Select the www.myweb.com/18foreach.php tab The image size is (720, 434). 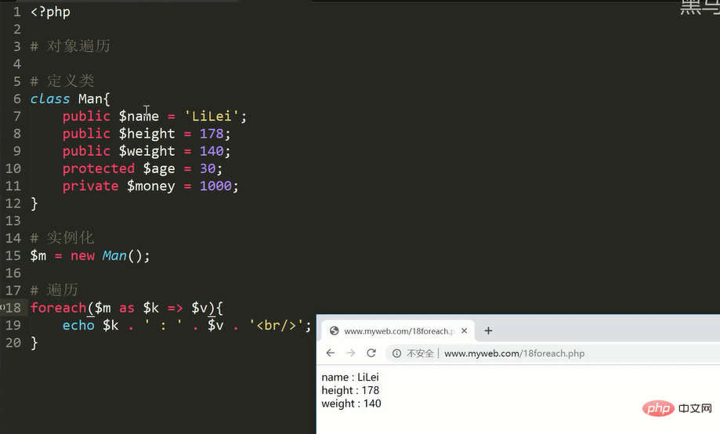tap(399, 331)
